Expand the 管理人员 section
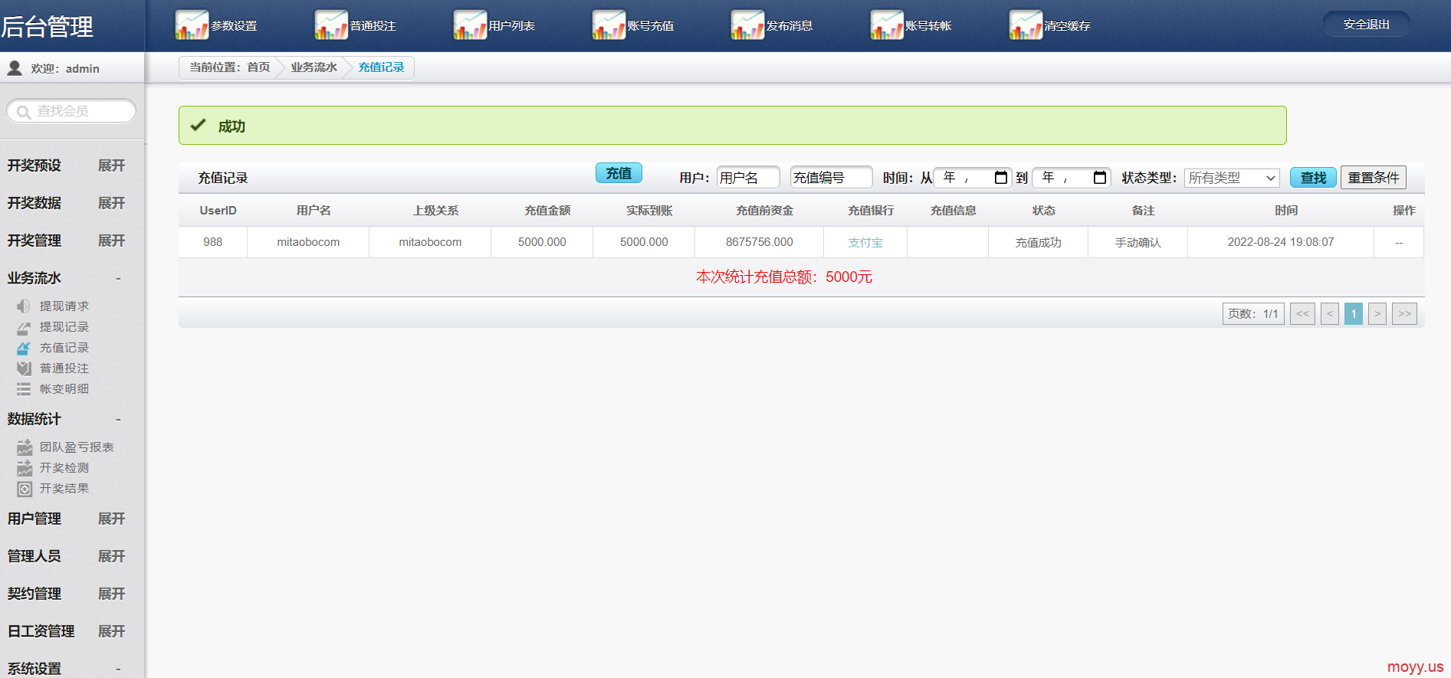Image resolution: width=1451 pixels, height=678 pixels. coord(111,556)
